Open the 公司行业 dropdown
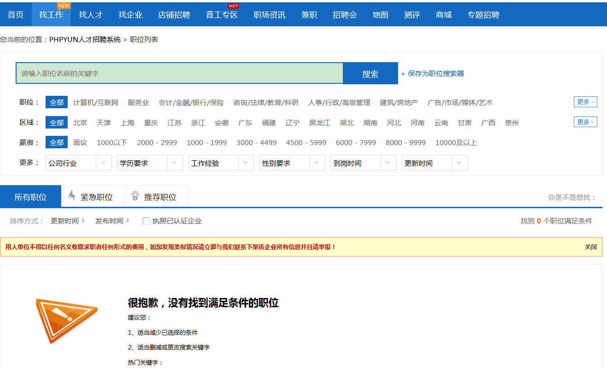The width and height of the screenshot is (607, 368). coord(78,163)
